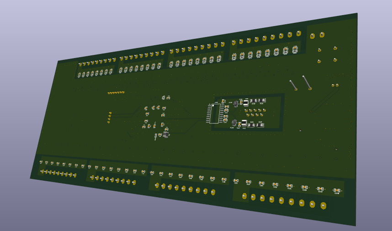Click the bottom-right resistor inside the boxed area
Image resolution: width=392 pixels, height=231 pixels.
pyautogui.click(x=260, y=124)
